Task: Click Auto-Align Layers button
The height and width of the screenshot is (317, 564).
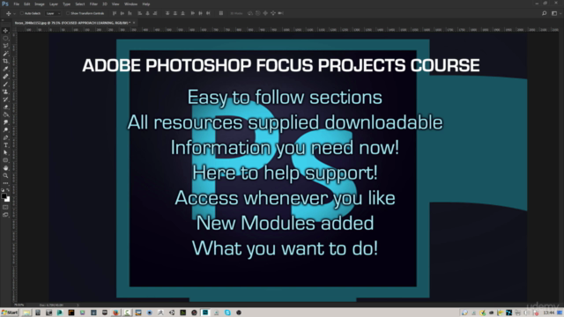Action: point(221,13)
